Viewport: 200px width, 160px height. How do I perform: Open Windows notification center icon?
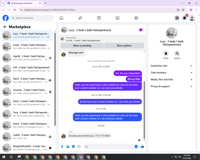tap(195, 157)
